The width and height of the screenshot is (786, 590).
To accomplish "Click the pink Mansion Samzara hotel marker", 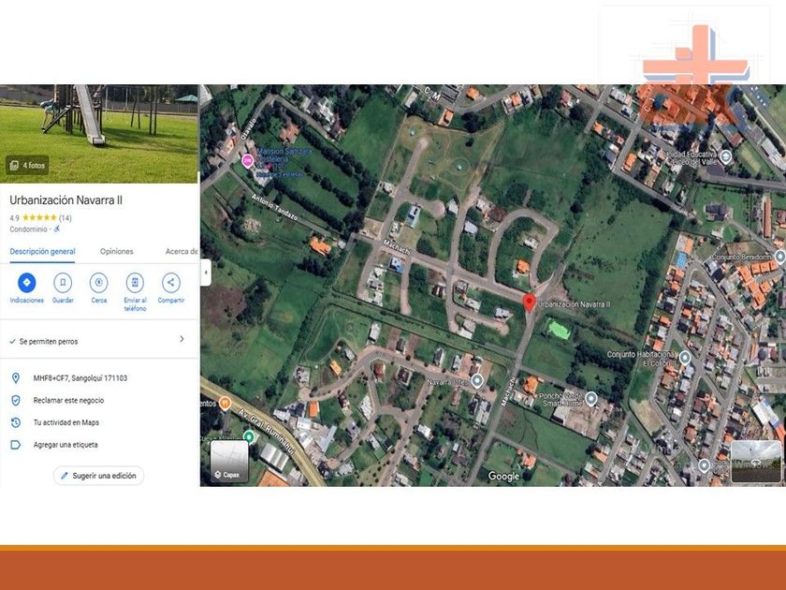I will tap(247, 161).
